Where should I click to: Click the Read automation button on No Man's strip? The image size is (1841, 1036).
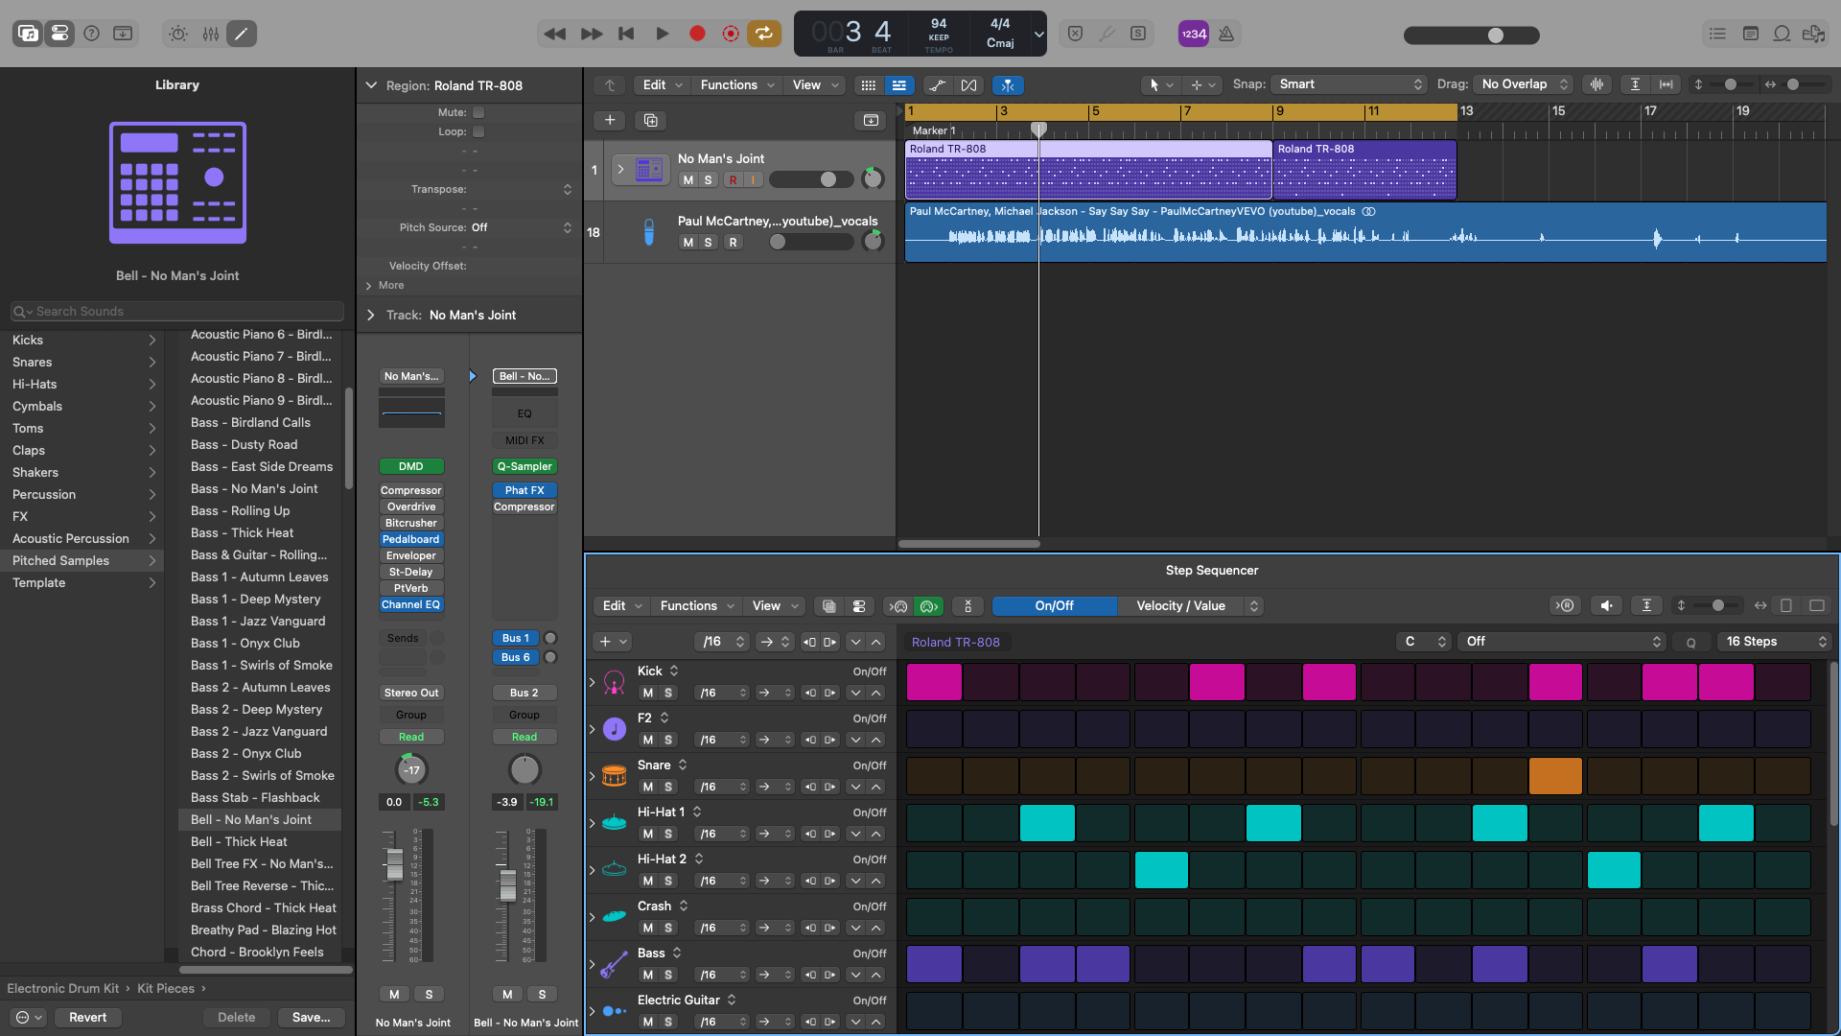411,738
